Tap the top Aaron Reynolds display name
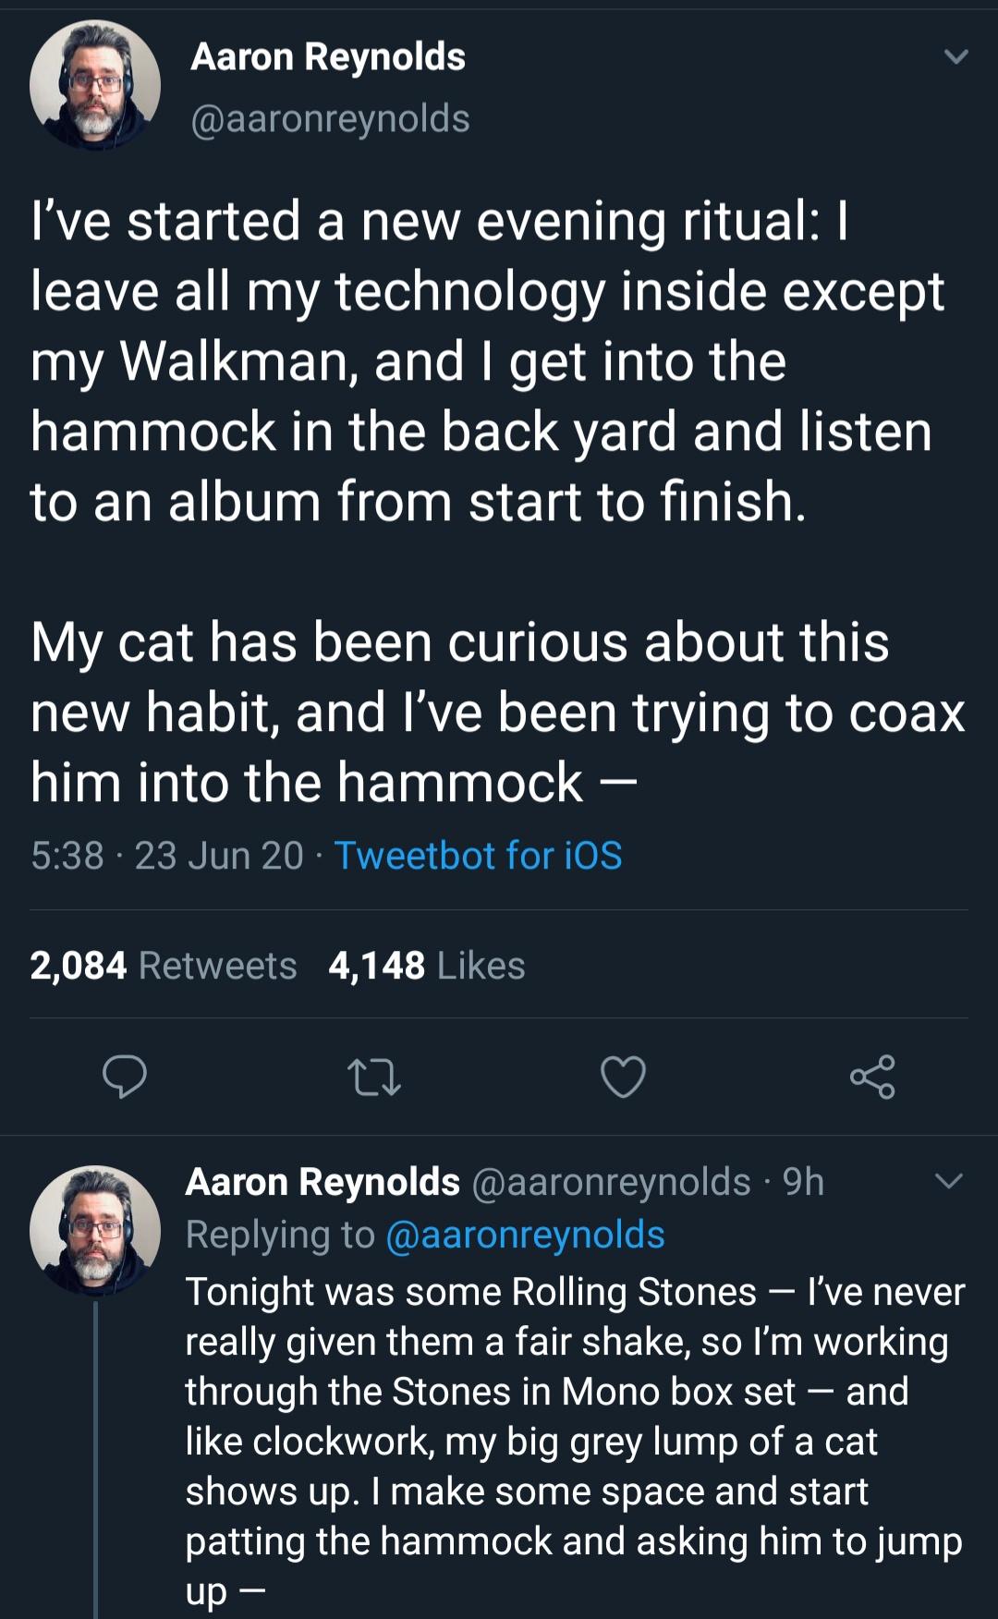The image size is (998, 1619). coord(328,57)
